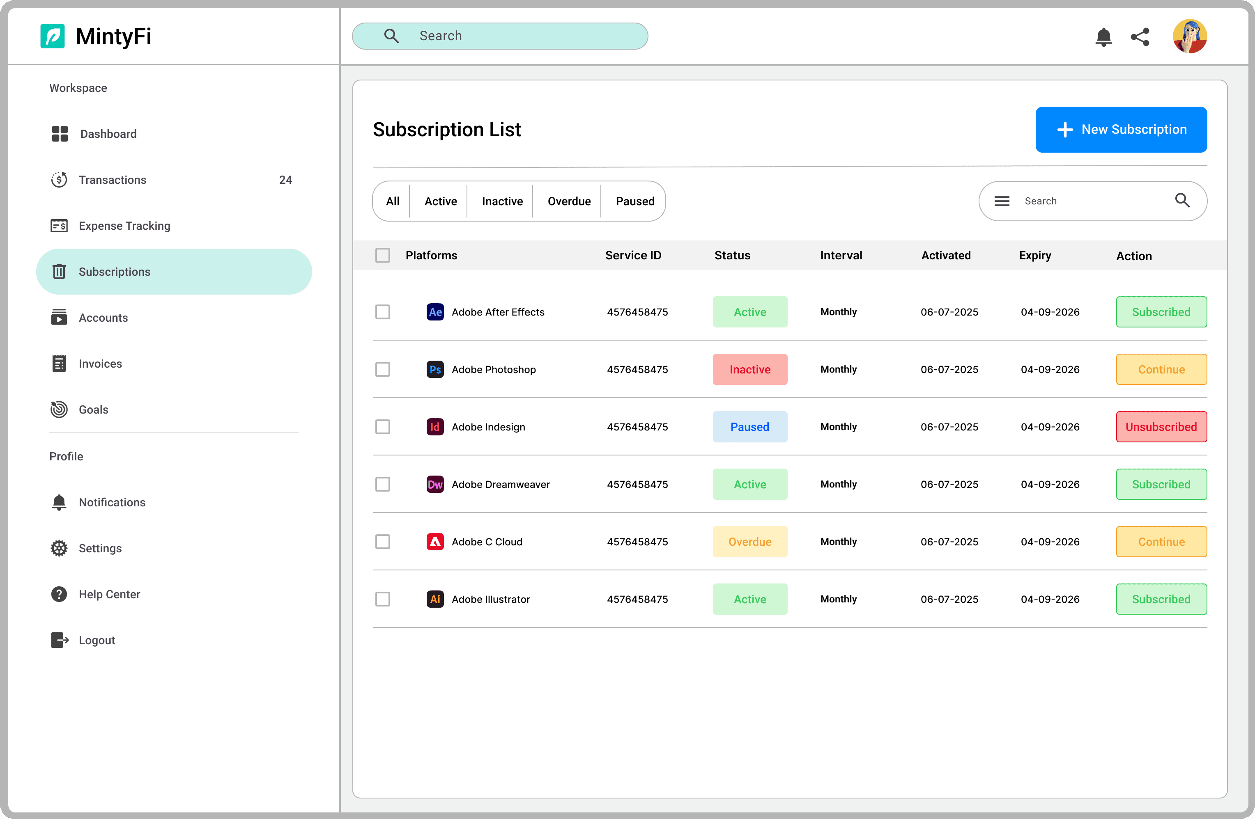Switch to the Active filter tab
Screen dimensions: 1255x819
[x=441, y=201]
